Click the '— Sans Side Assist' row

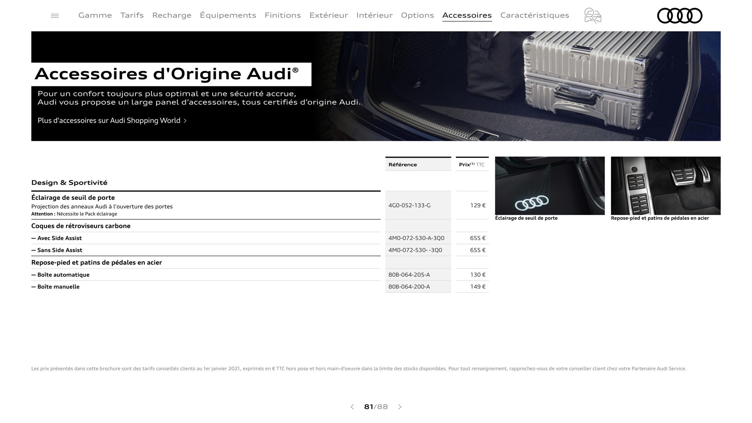point(206,250)
